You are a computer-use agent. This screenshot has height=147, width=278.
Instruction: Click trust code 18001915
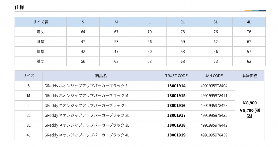coord(176,96)
